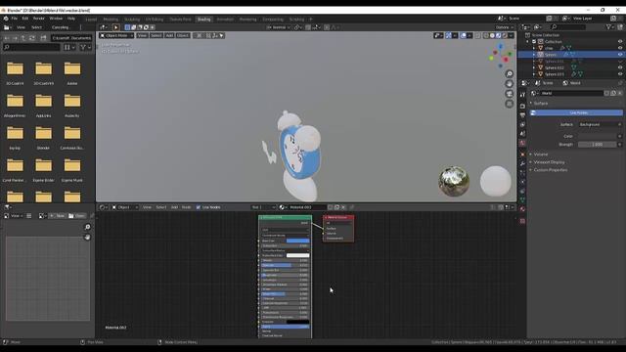Image resolution: width=626 pixels, height=352 pixels.
Task: Click the outliner search field
Action: (x=568, y=27)
